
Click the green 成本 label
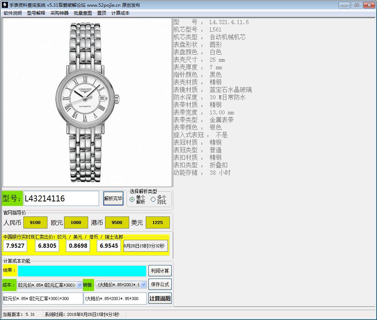(9, 285)
